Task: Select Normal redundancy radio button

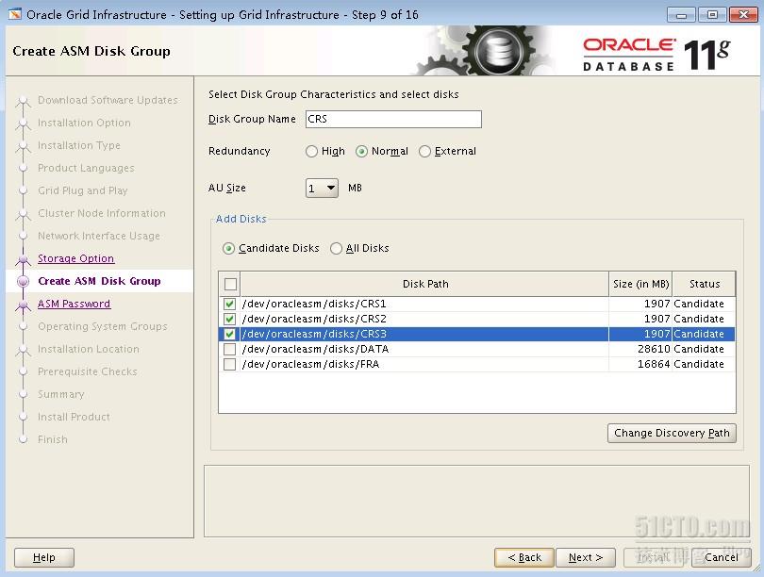Action: (x=361, y=152)
